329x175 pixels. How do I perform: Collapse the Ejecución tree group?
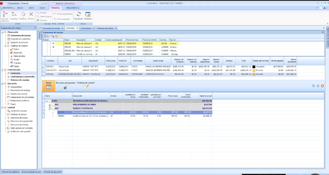pos(2,83)
